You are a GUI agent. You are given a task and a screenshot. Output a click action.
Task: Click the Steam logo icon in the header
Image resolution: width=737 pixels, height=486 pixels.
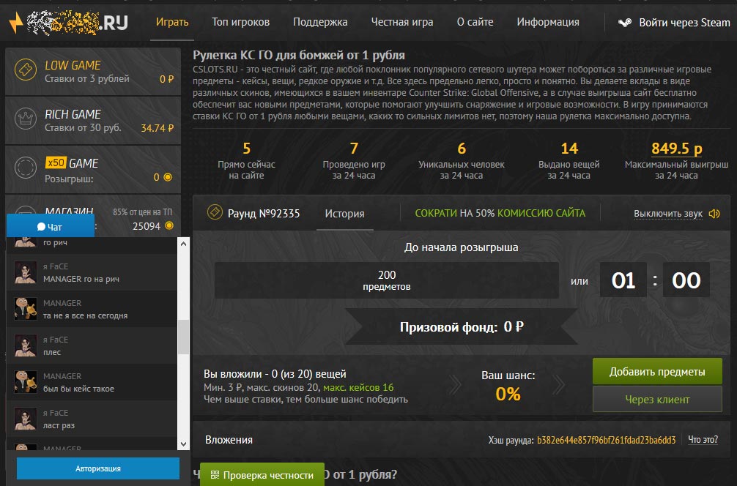[x=625, y=22]
